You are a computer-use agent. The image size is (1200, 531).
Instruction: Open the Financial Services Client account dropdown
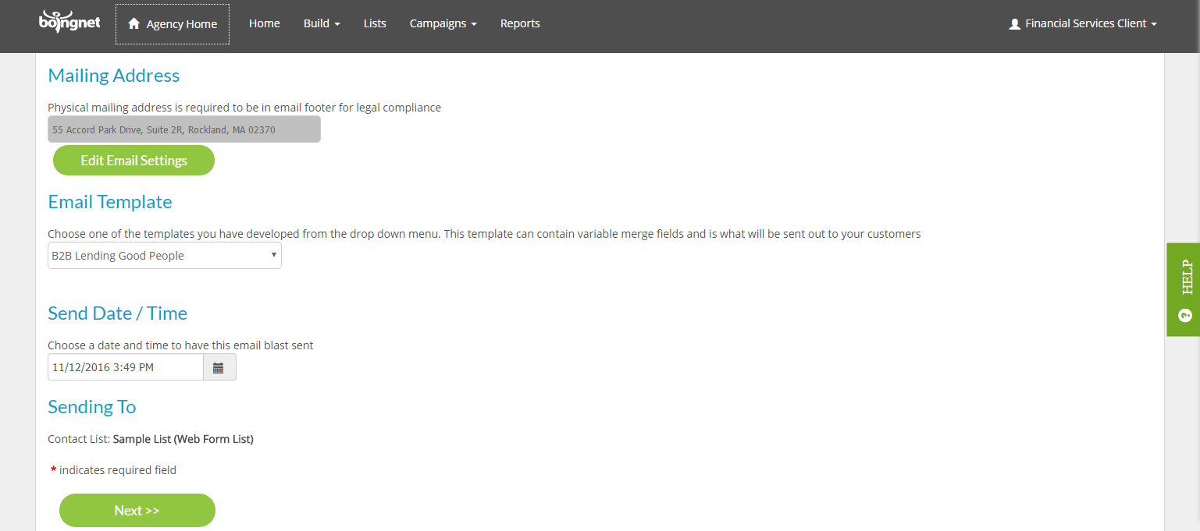click(x=1083, y=23)
